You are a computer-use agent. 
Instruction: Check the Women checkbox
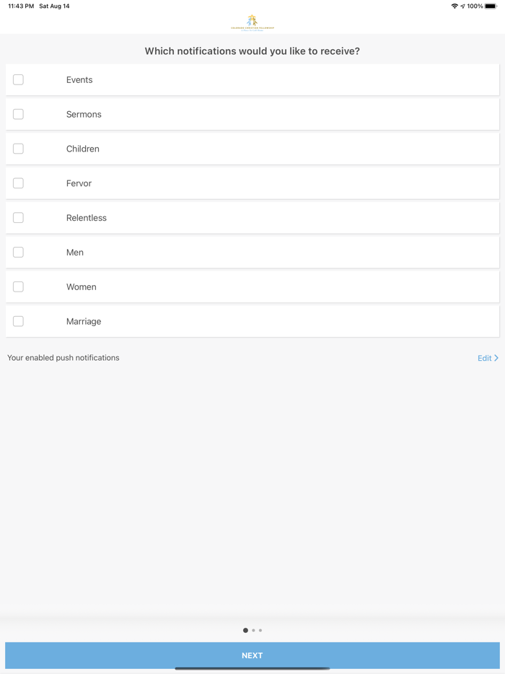click(x=18, y=286)
